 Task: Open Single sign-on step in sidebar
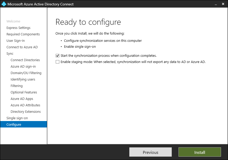click(x=17, y=118)
